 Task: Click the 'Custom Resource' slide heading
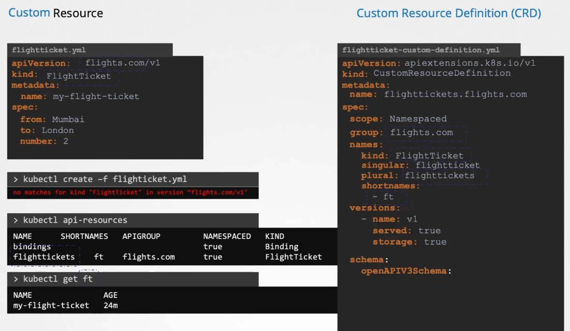tap(55, 13)
